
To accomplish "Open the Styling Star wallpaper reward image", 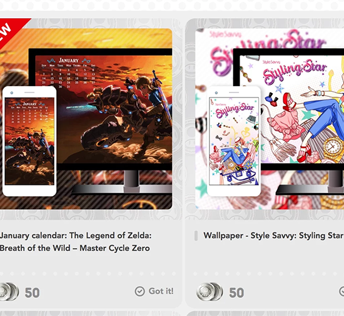I will 270,119.
